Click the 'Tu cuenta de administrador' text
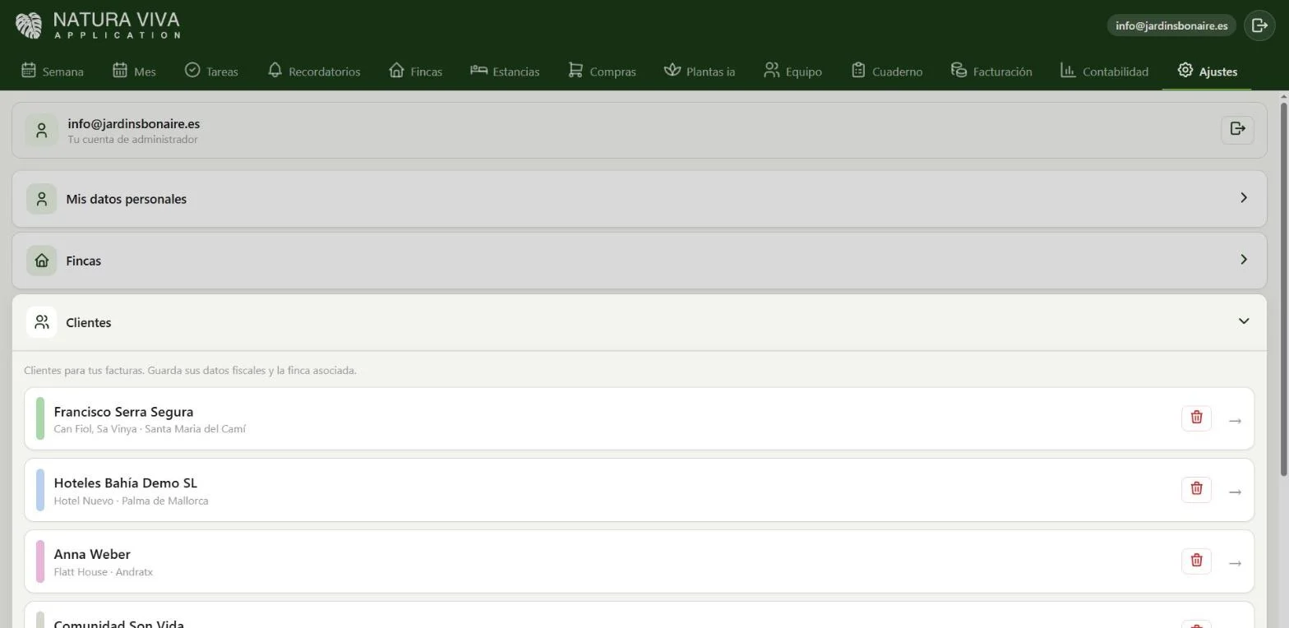 pos(132,140)
